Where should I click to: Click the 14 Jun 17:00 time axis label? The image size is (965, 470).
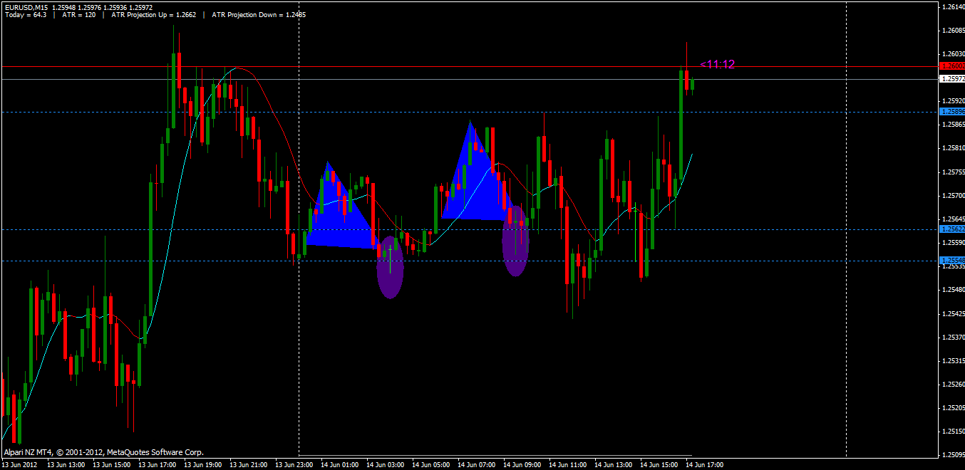[704, 464]
